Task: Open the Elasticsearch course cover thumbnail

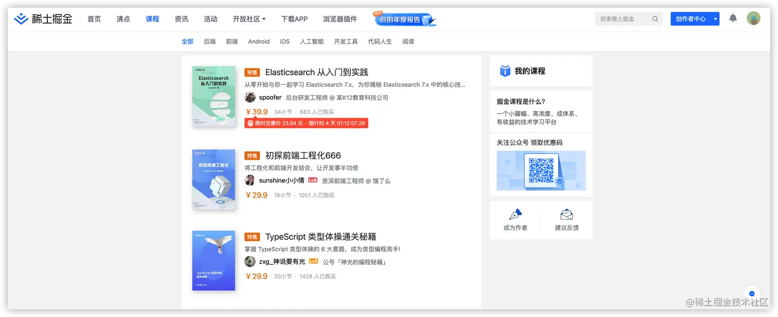Action: (214, 96)
